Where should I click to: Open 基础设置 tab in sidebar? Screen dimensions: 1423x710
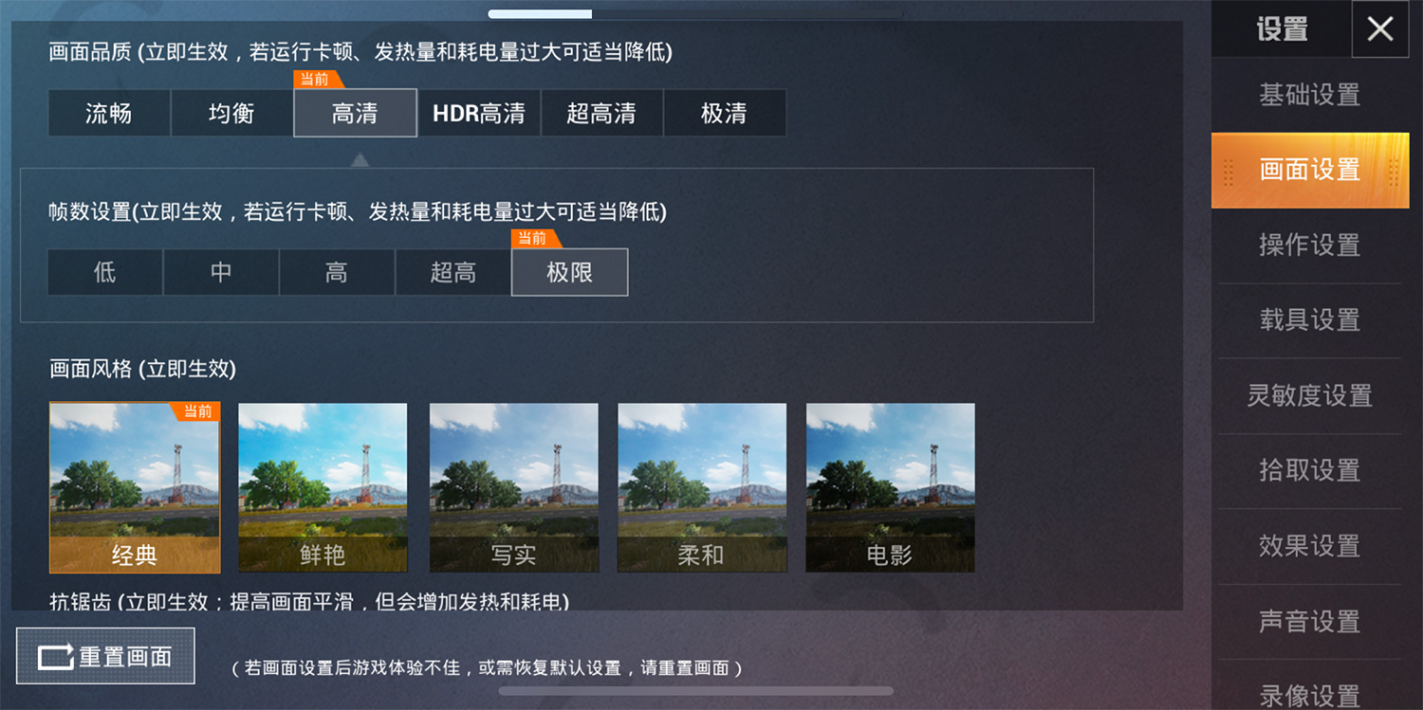1310,95
